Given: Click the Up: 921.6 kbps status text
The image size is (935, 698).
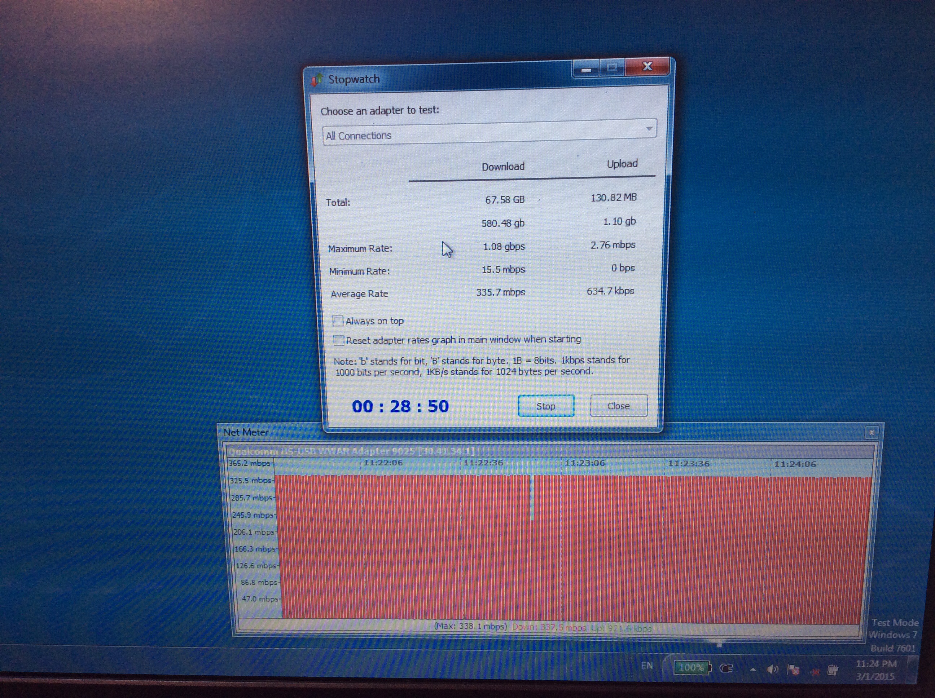Looking at the screenshot, I should 621,628.
